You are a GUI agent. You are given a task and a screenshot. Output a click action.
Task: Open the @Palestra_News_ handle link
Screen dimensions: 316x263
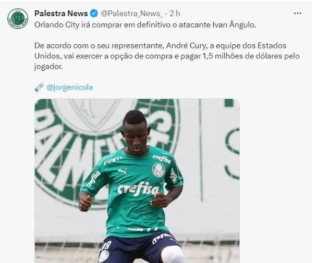[132, 14]
